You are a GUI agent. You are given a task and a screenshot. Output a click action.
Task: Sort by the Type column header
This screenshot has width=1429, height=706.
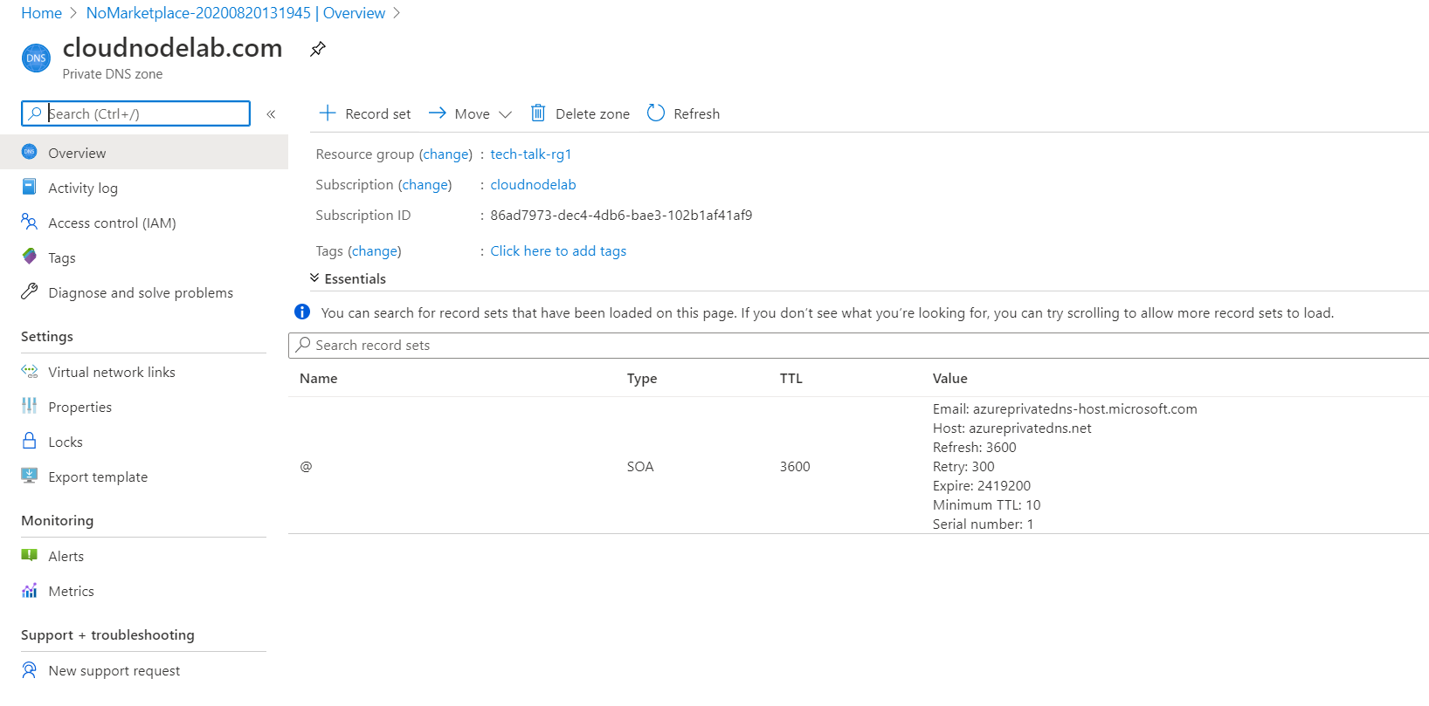tap(642, 378)
